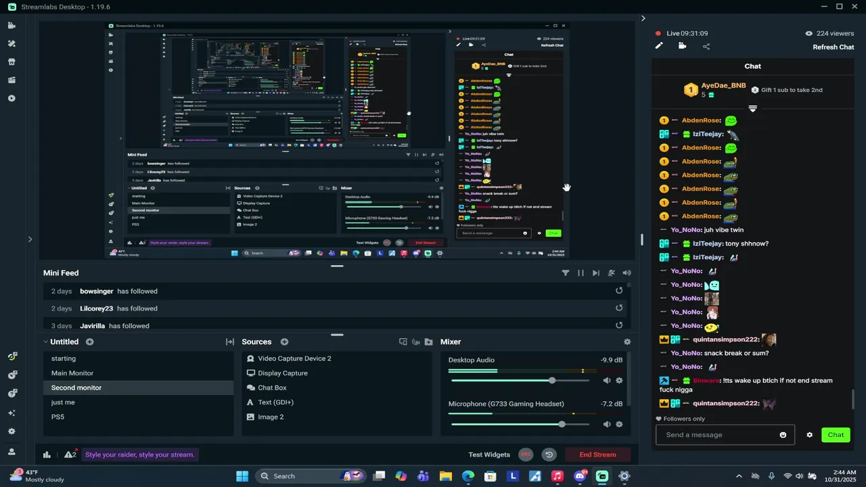Skip the current Mini Feed alert
The width and height of the screenshot is (866, 487).
[x=596, y=273]
